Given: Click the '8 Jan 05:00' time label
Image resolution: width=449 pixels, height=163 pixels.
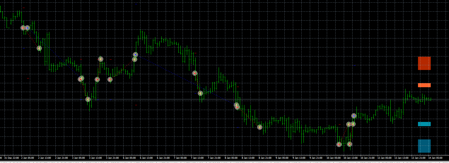Looking at the screenshot, I should (231, 158).
